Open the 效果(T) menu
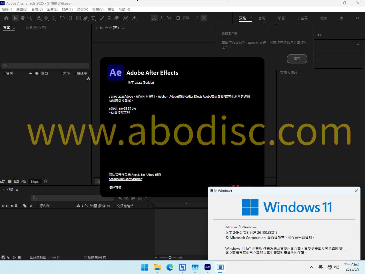365x274 pixels. click(67, 9)
